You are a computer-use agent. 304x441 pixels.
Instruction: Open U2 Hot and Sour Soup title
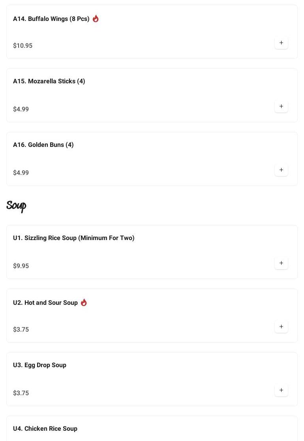click(x=45, y=303)
